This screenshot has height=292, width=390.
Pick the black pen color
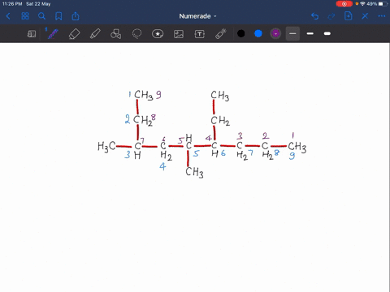coord(241,33)
